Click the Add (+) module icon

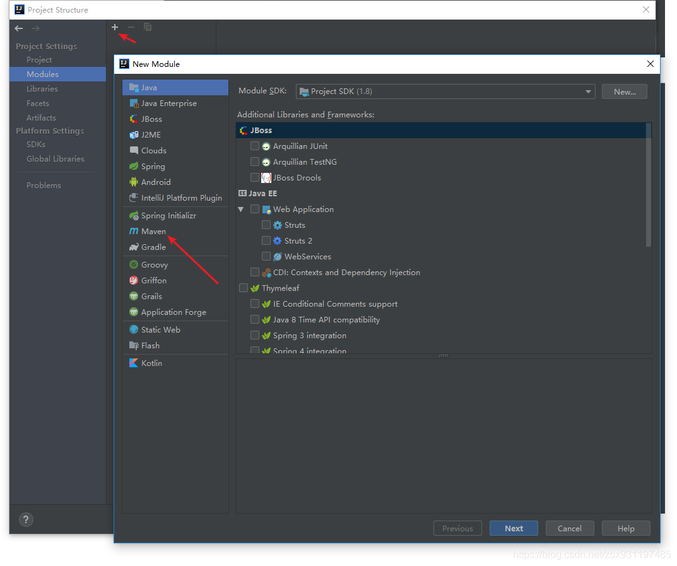click(114, 27)
